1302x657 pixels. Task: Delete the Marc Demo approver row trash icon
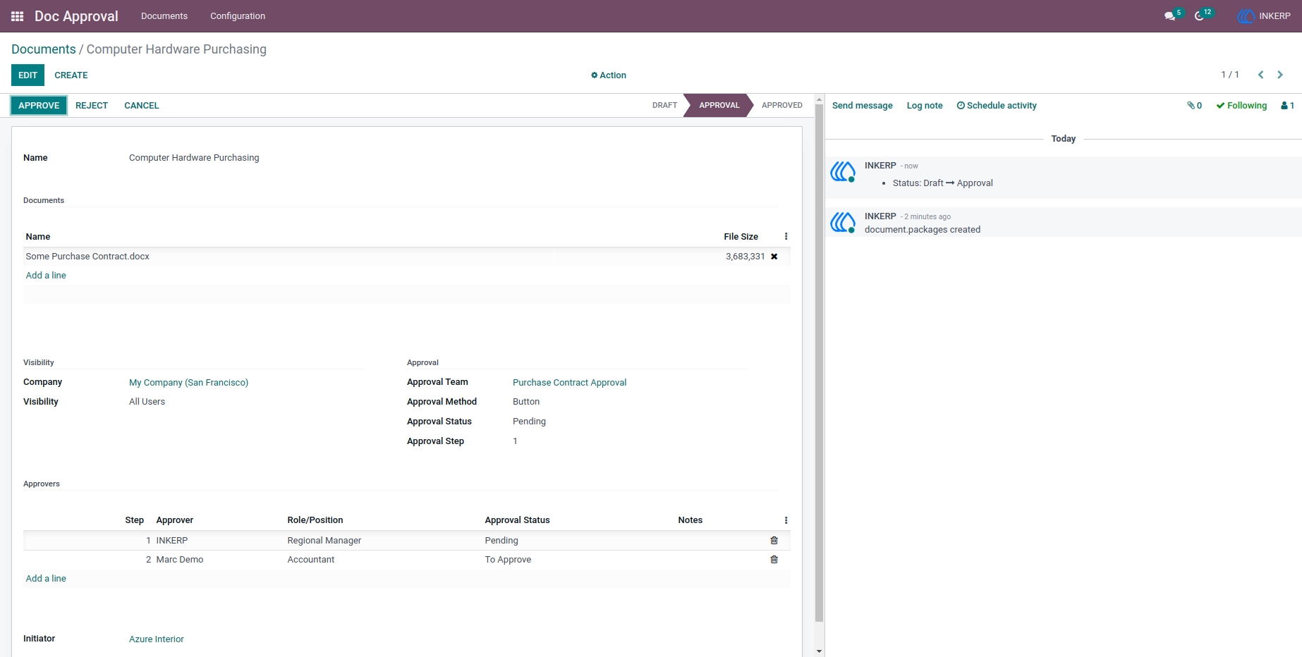tap(774, 560)
